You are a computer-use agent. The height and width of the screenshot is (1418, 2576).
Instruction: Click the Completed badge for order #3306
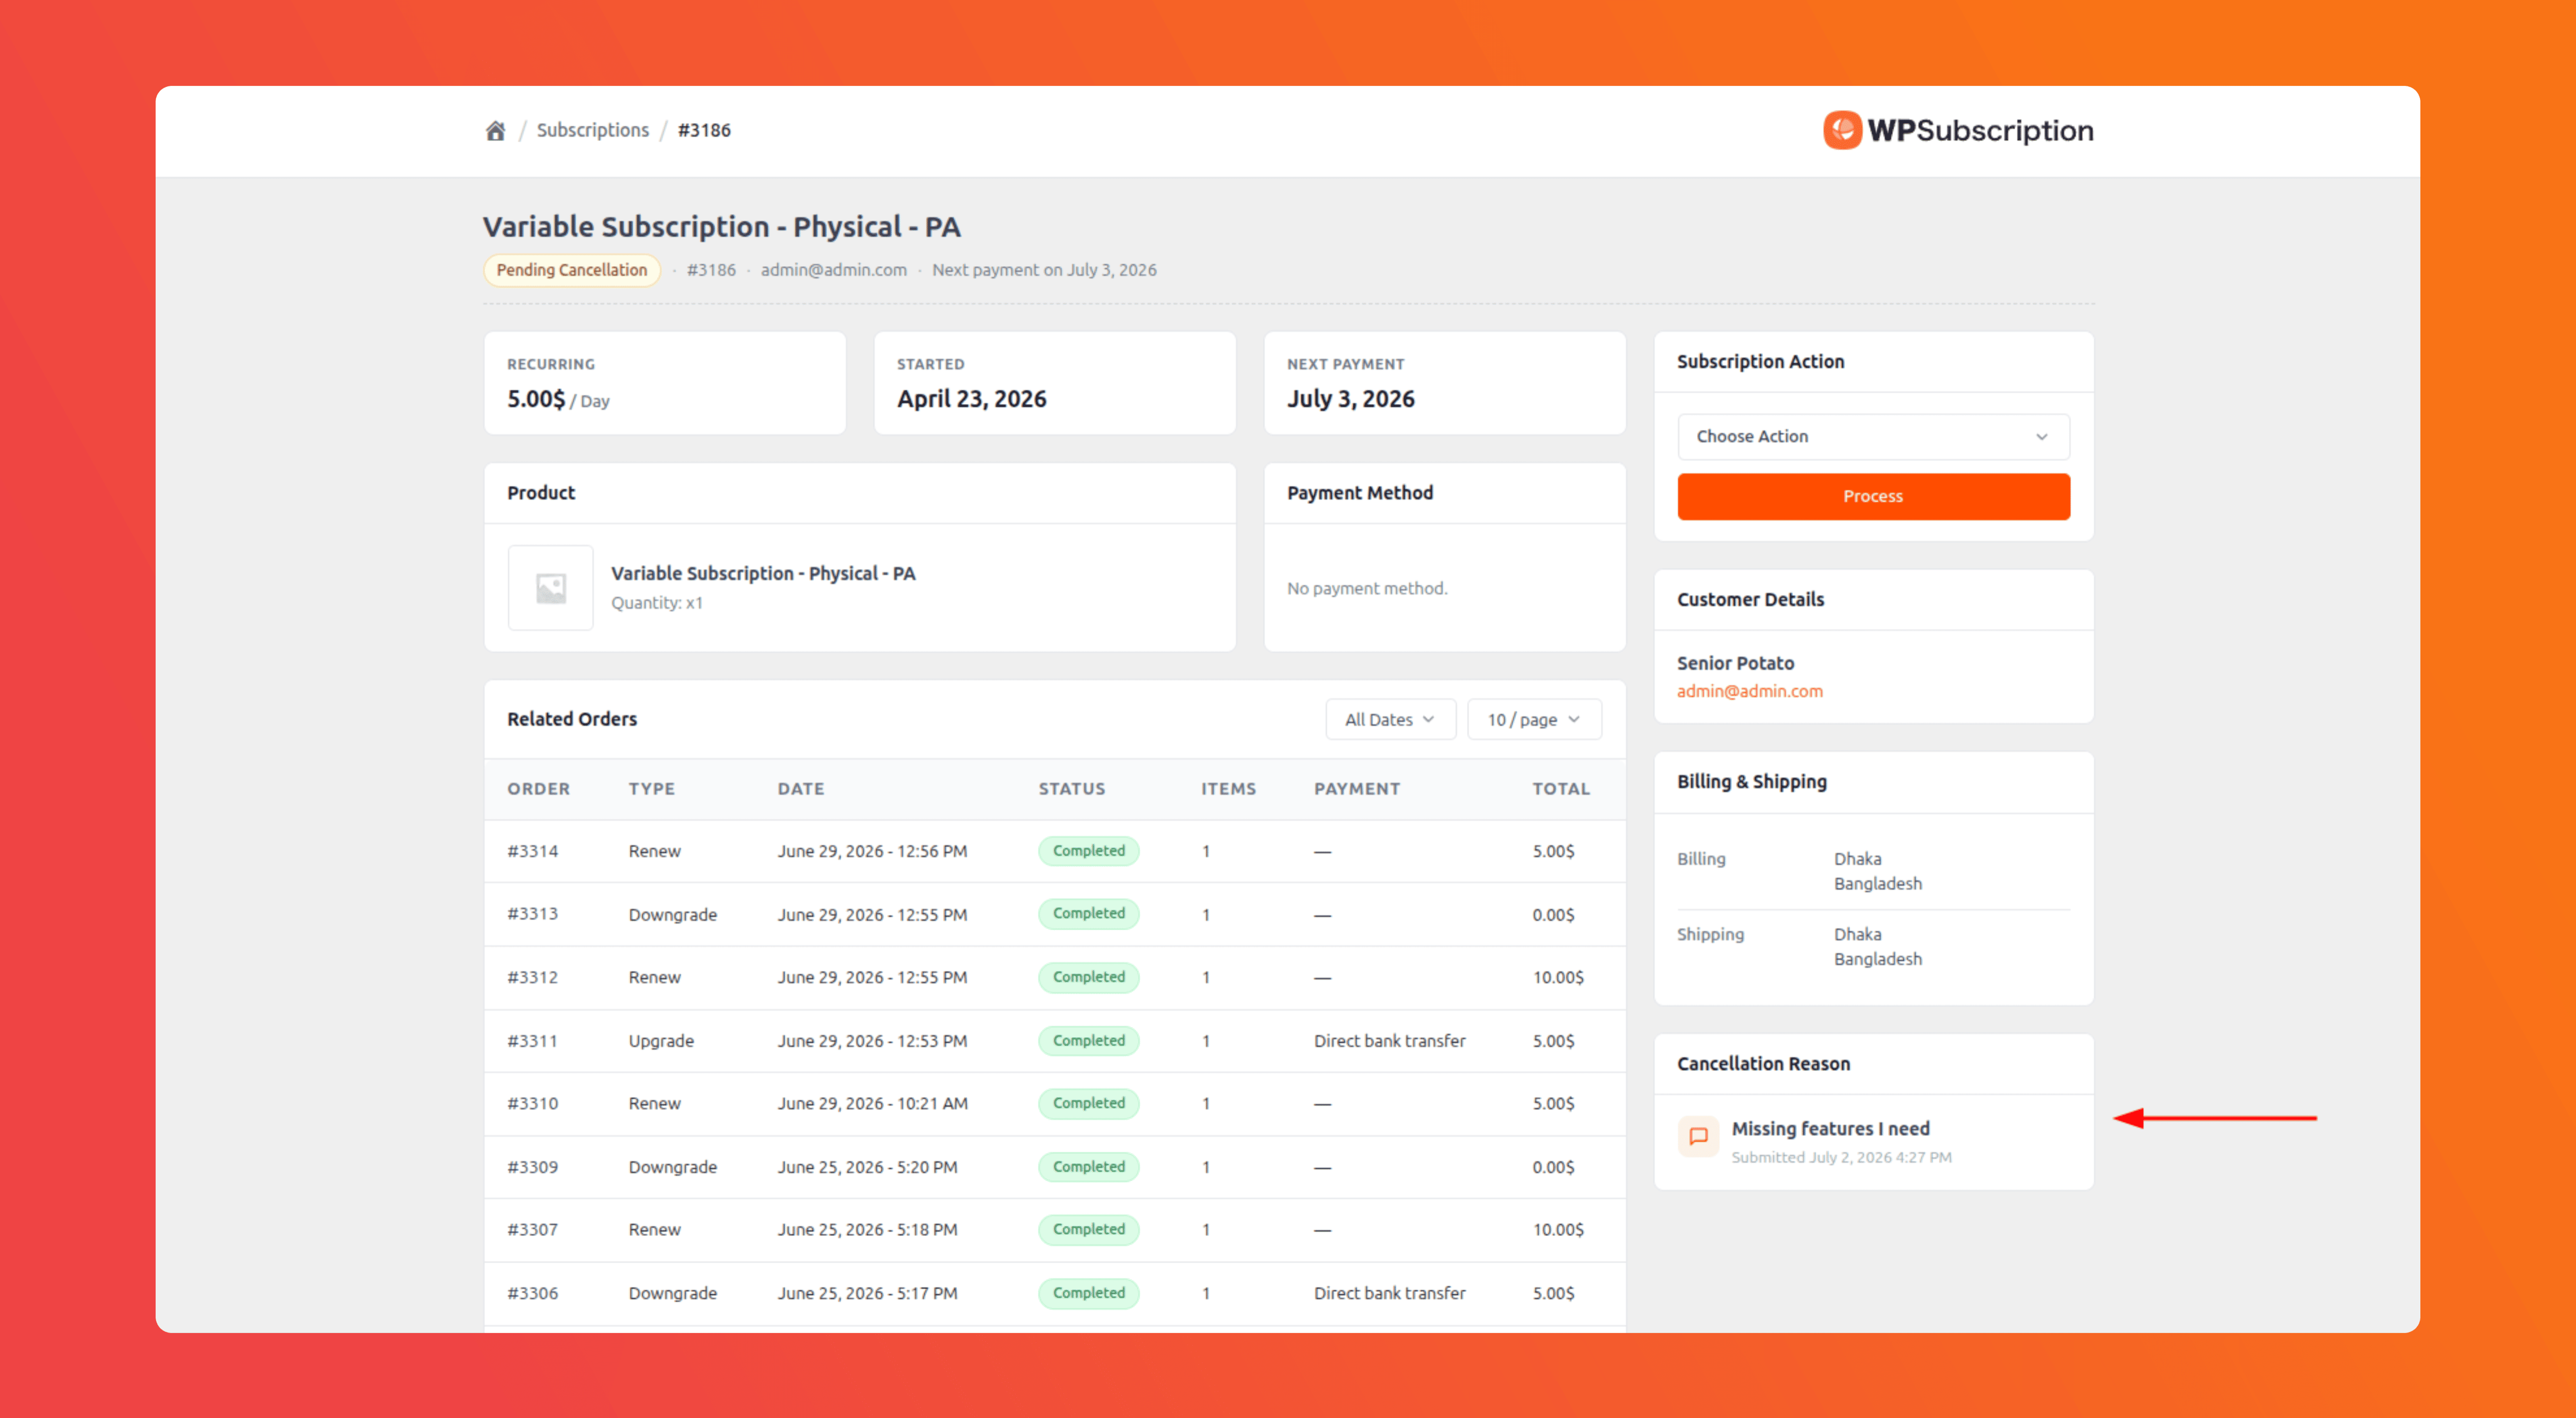click(x=1088, y=1293)
